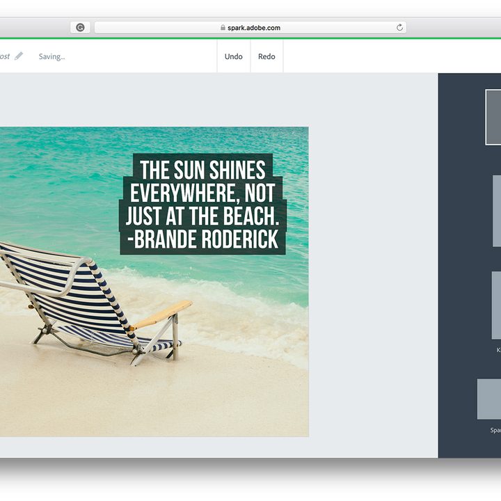Select the bottom theme thumbnail labeled Spa
Image resolution: width=501 pixels, height=501 pixels.
[x=489, y=399]
